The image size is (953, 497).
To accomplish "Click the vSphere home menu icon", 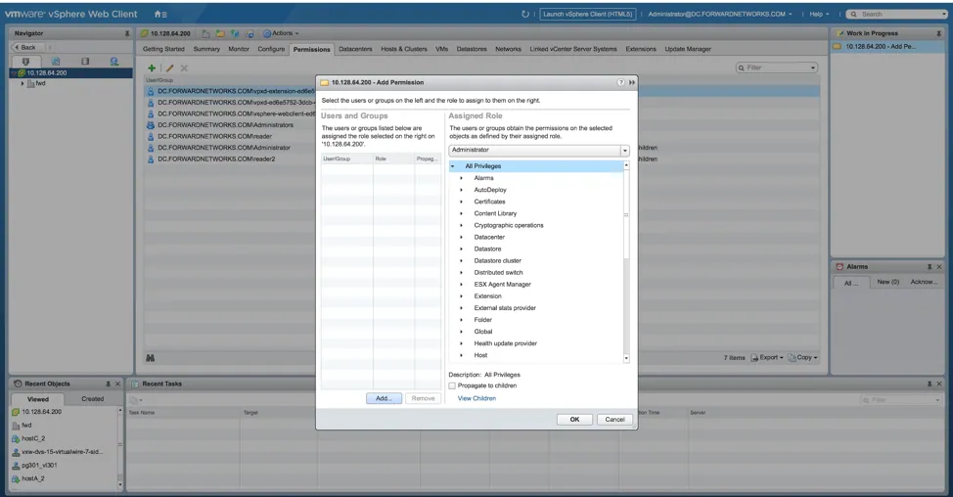I will (x=160, y=14).
